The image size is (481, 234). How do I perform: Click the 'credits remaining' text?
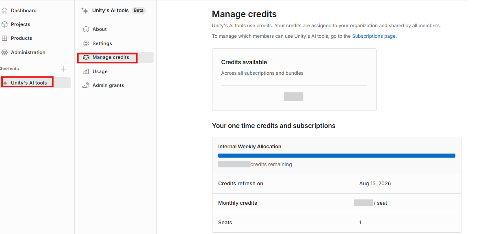[271, 165]
